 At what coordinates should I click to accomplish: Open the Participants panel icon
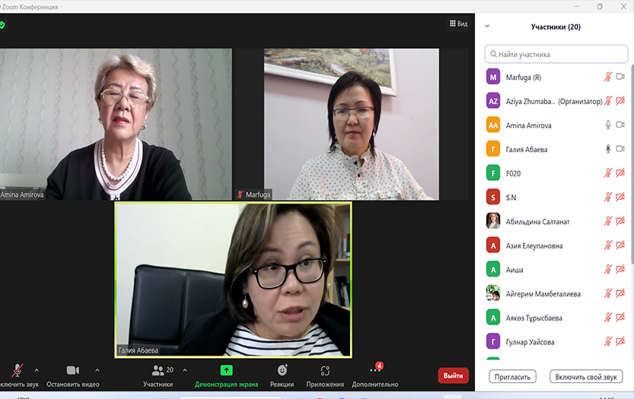[x=158, y=370]
